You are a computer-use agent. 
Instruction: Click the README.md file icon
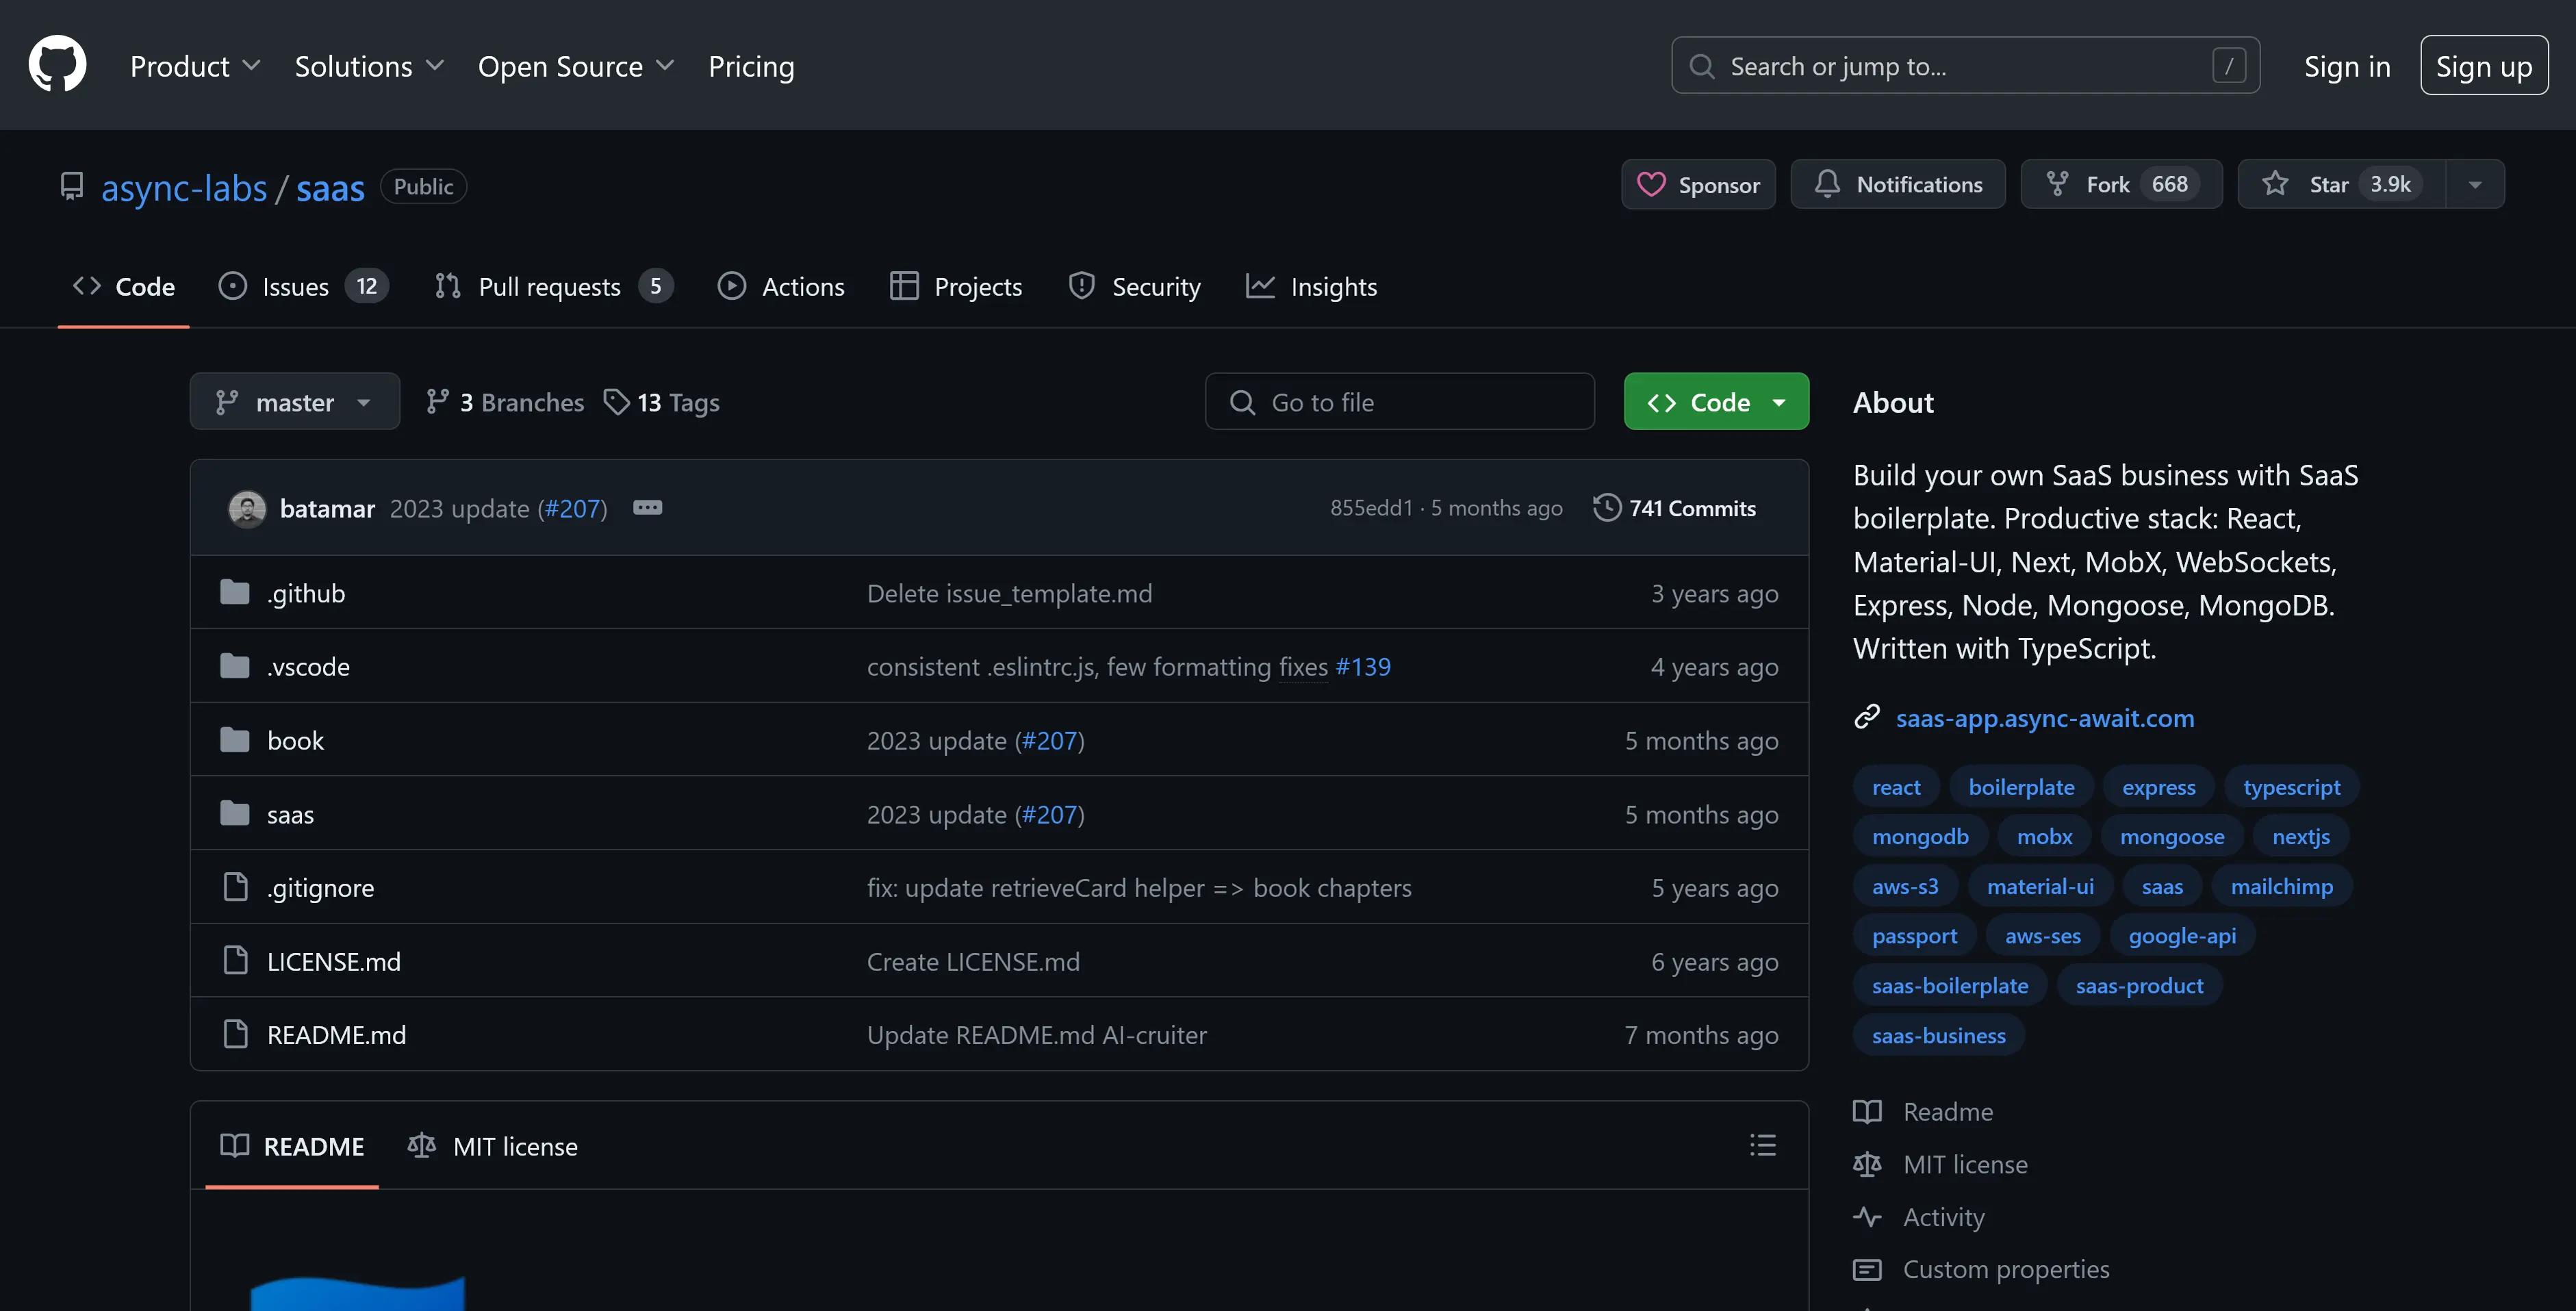point(235,1034)
